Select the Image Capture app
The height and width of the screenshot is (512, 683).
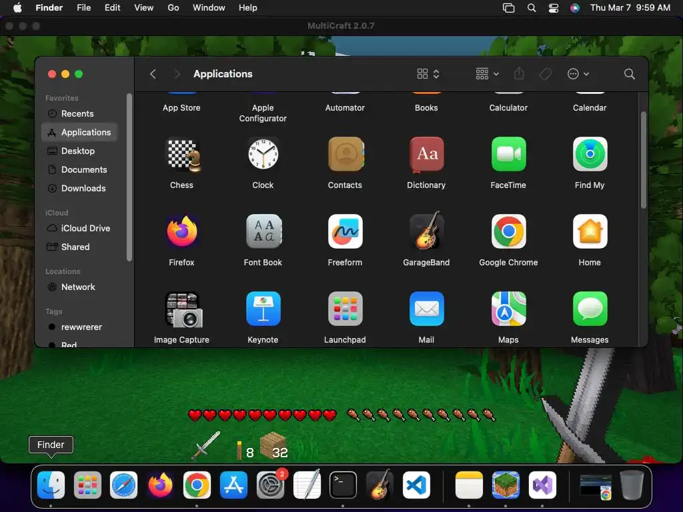pos(183,309)
